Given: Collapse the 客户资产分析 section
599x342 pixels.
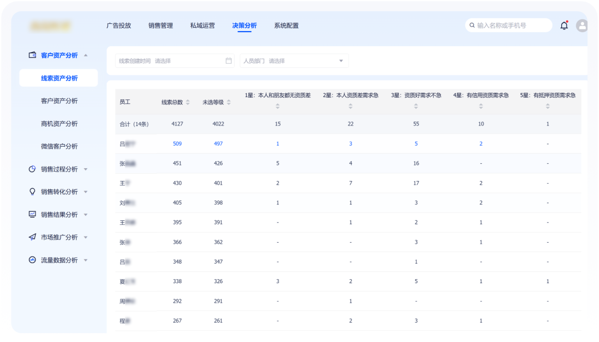Looking at the screenshot, I should point(85,55).
